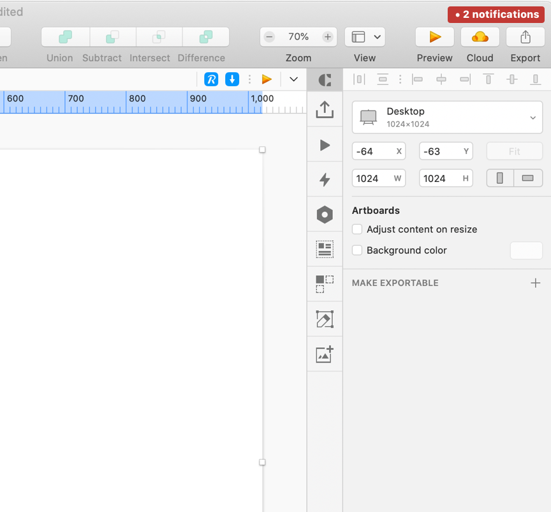This screenshot has width=551, height=512.
Task: Select the align left icon
Action: click(x=418, y=79)
